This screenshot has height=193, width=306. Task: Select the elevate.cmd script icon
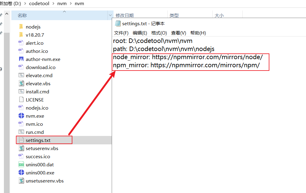coord(21,75)
